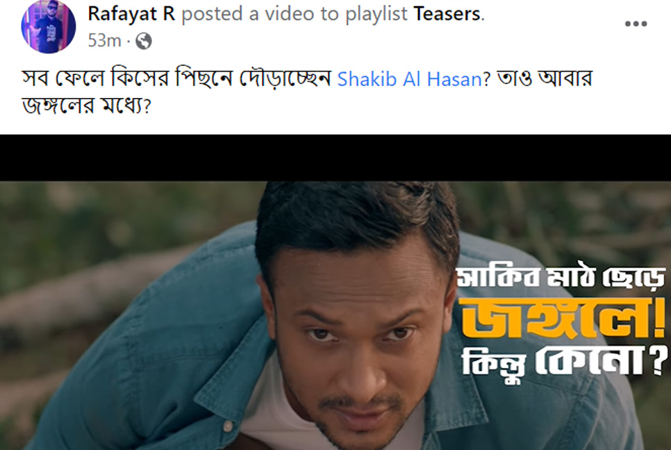
Task: Click the caption line জঙ্গলের মধ্যে?
Action: pos(86,106)
